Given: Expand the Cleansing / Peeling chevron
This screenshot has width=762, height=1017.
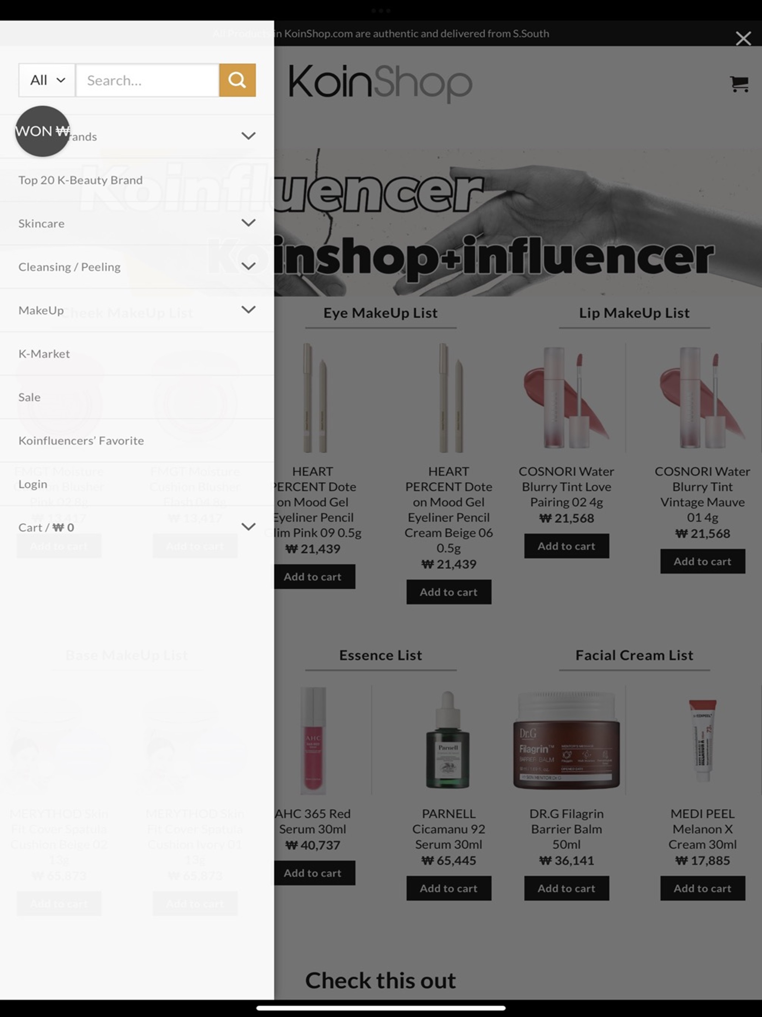Looking at the screenshot, I should click(248, 266).
